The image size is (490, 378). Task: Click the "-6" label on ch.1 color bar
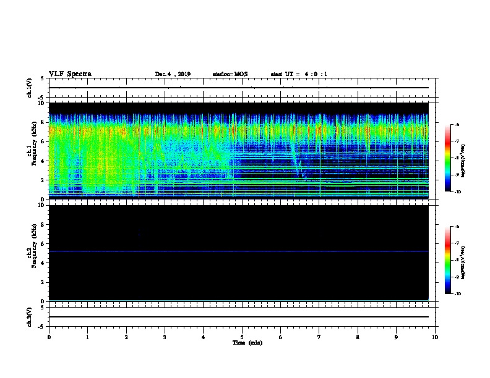click(457, 125)
